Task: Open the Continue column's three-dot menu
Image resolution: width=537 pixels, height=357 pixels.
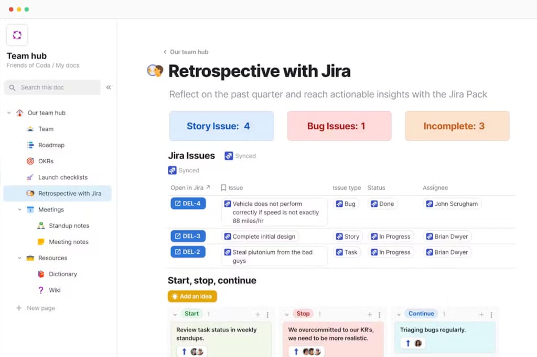Action: [491, 313]
